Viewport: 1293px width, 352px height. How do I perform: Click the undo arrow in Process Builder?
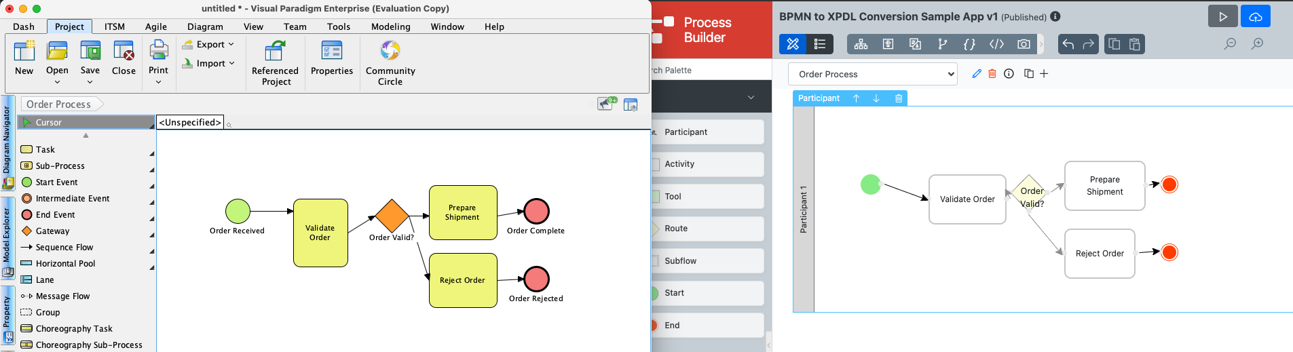[1068, 44]
